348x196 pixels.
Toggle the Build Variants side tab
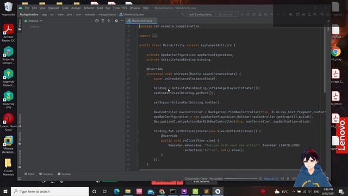click(x=20, y=159)
